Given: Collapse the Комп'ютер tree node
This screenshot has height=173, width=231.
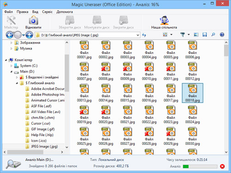Looking at the screenshot, I should [6, 60].
